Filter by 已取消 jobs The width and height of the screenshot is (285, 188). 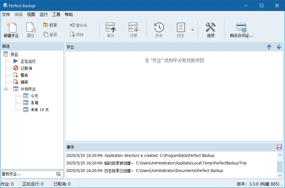click(x=26, y=68)
